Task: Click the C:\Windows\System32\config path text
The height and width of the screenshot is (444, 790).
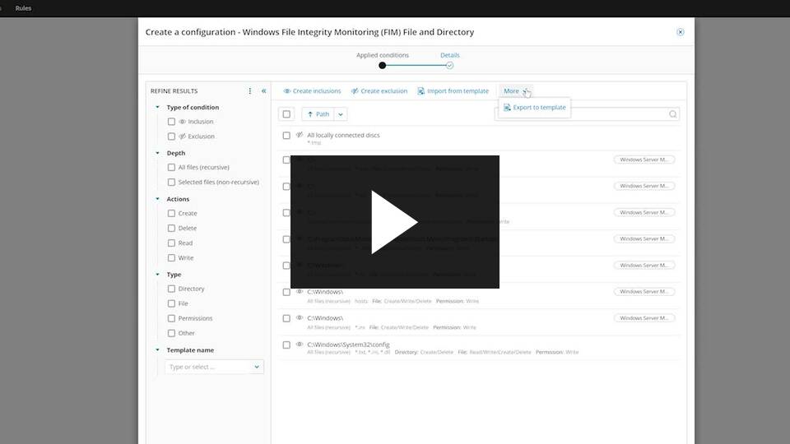Action: tap(348, 345)
